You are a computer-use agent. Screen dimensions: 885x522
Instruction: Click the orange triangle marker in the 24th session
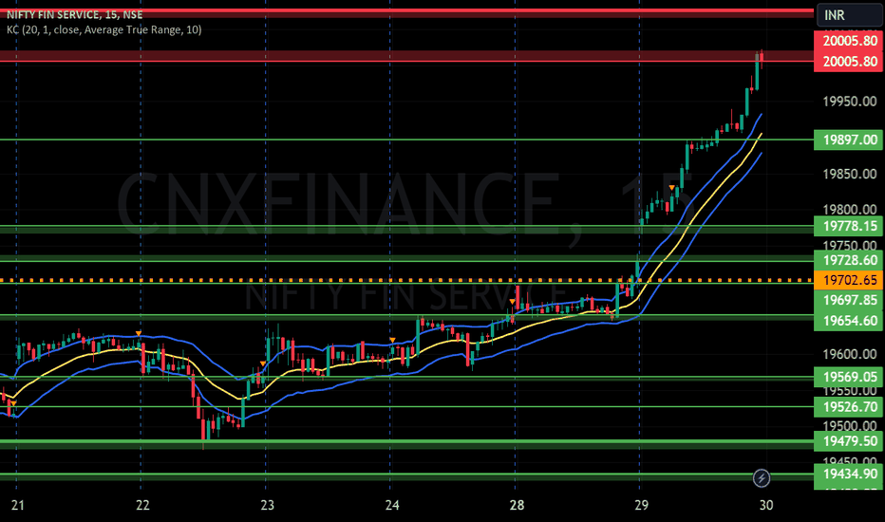pyautogui.click(x=392, y=340)
